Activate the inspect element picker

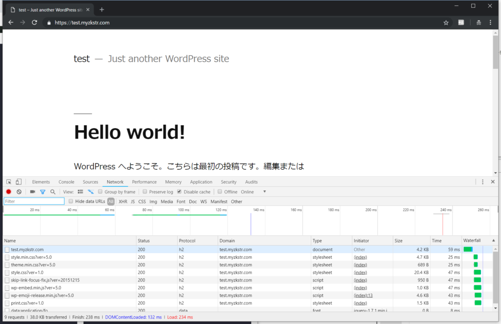coord(9,182)
